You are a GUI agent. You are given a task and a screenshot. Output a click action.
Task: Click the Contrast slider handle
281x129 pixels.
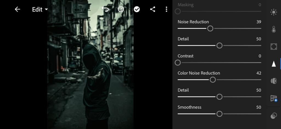(x=178, y=63)
